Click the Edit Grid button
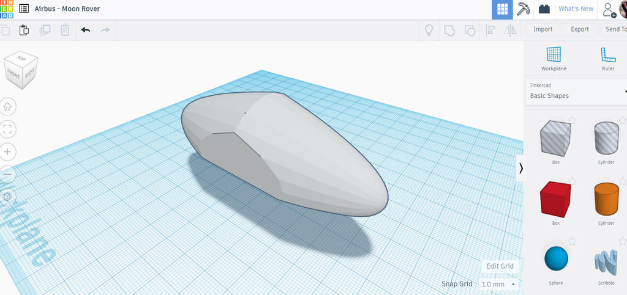The image size is (627, 295). point(500,266)
